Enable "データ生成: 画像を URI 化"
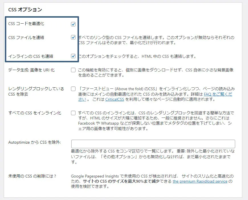The image size is (248, 200). tap(73, 70)
